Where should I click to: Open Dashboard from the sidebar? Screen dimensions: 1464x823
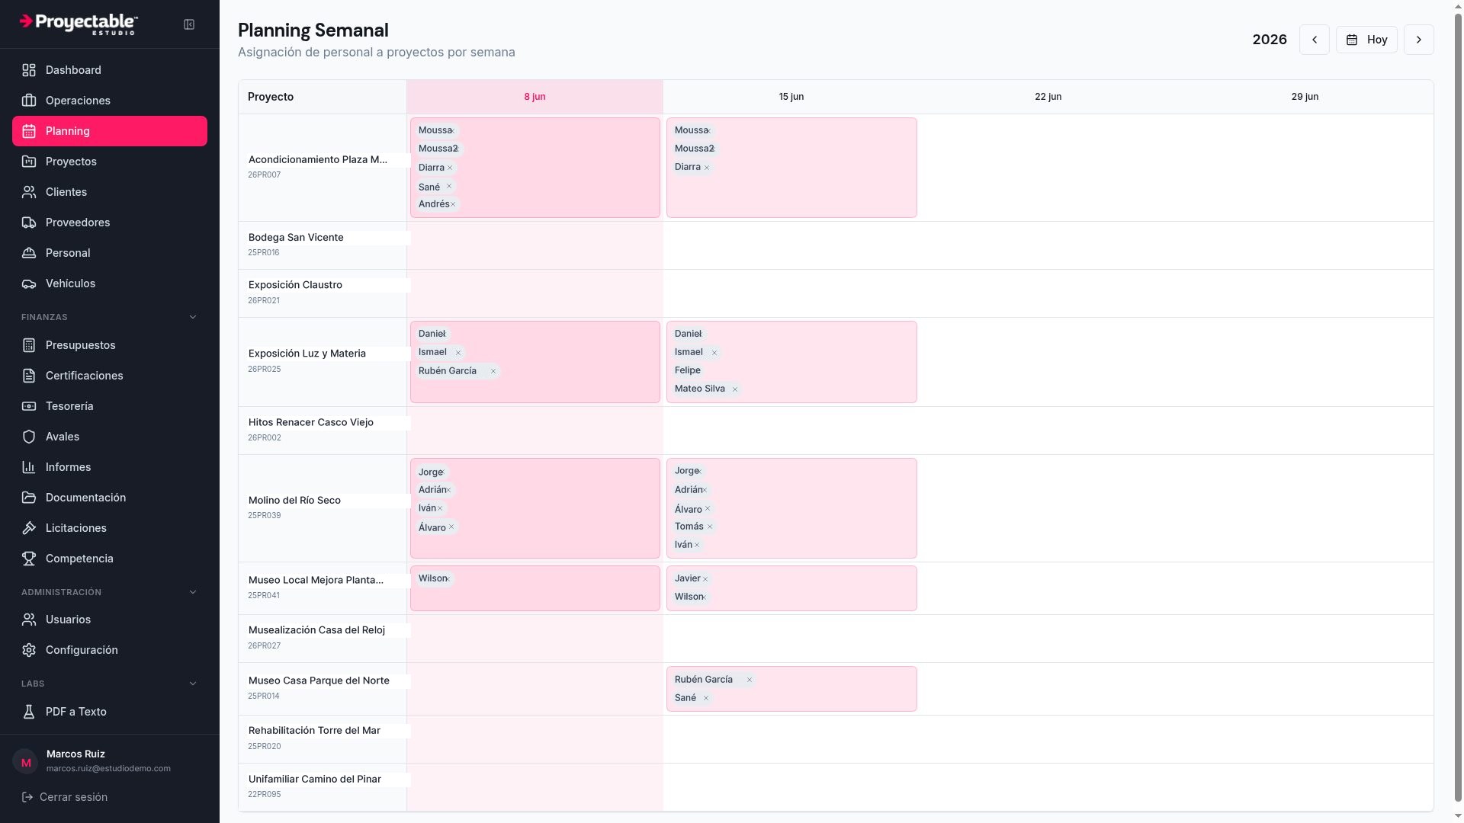pyautogui.click(x=110, y=70)
